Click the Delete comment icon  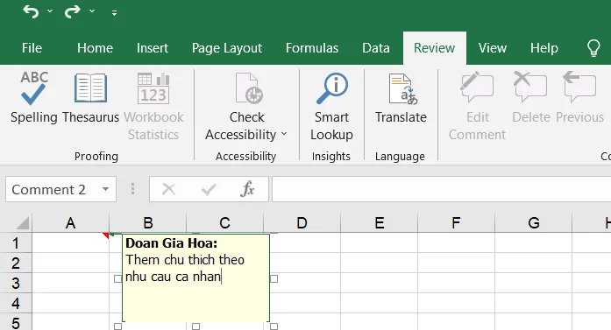[x=530, y=87]
